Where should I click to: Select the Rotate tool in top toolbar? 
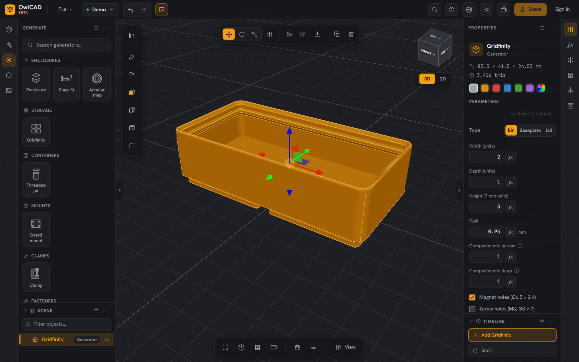[242, 34]
